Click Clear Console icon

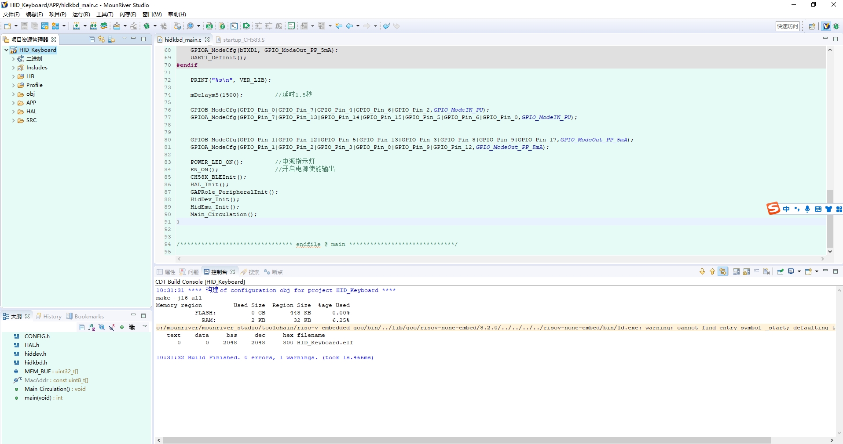767,271
